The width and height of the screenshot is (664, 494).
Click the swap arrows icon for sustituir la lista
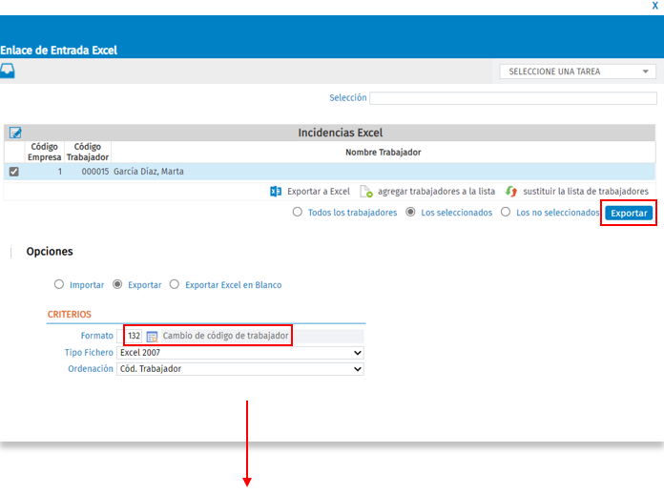511,192
